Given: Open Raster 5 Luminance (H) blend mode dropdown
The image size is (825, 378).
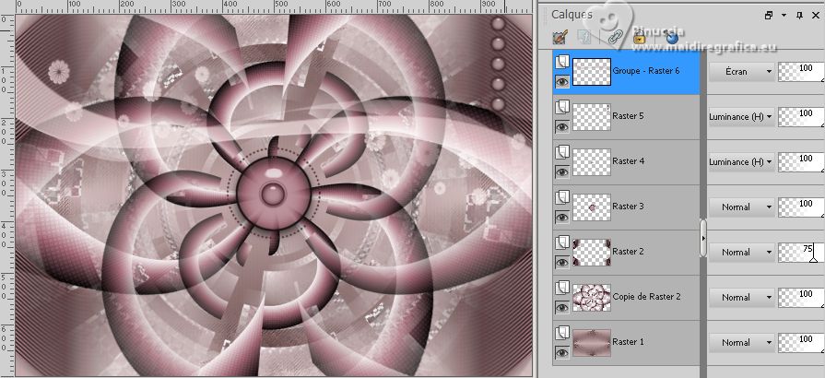Looking at the screenshot, I should [x=741, y=117].
